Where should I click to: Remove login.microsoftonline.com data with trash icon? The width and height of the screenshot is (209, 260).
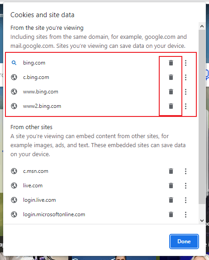(x=171, y=214)
